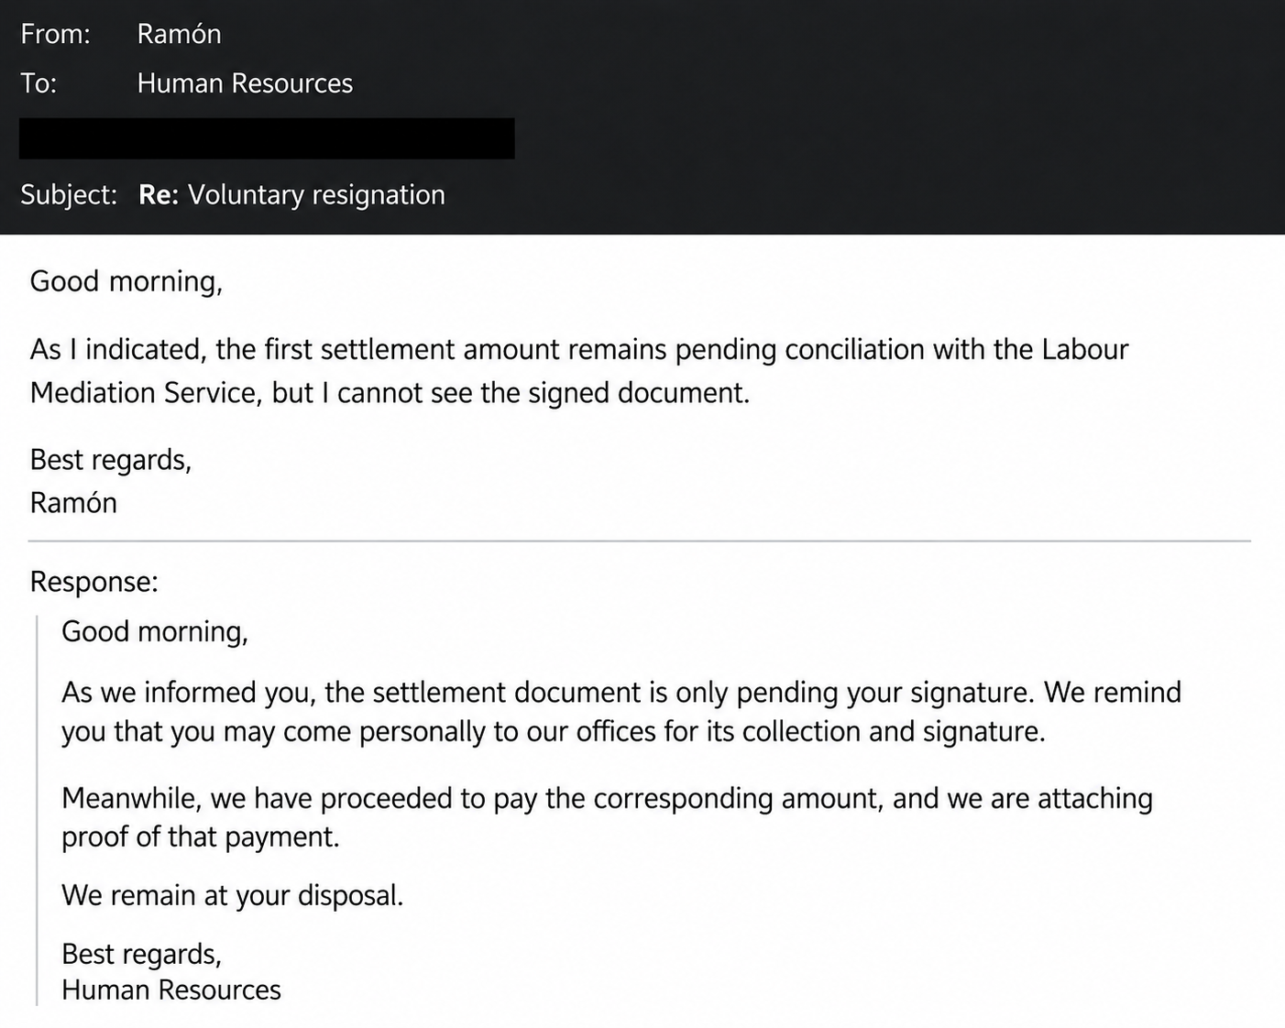Click 'cannot see the signed document' line
Viewport: 1285px width, 1028px height.
point(543,393)
